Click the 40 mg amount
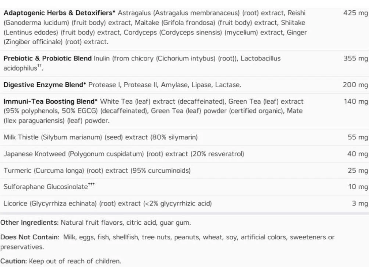369x267 pixels. click(x=358, y=154)
